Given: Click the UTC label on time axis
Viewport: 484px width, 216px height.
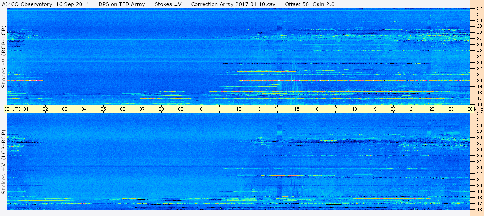Looking at the screenshot, I should coord(16,109).
